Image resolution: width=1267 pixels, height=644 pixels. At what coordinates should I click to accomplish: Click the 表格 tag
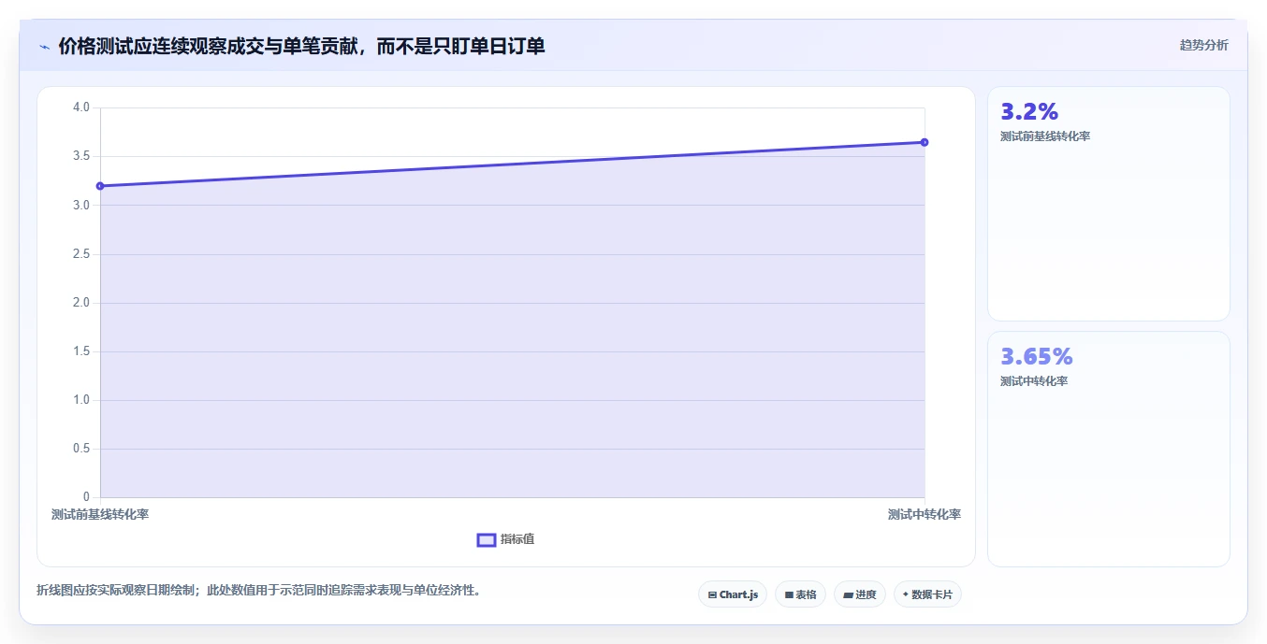click(x=800, y=594)
